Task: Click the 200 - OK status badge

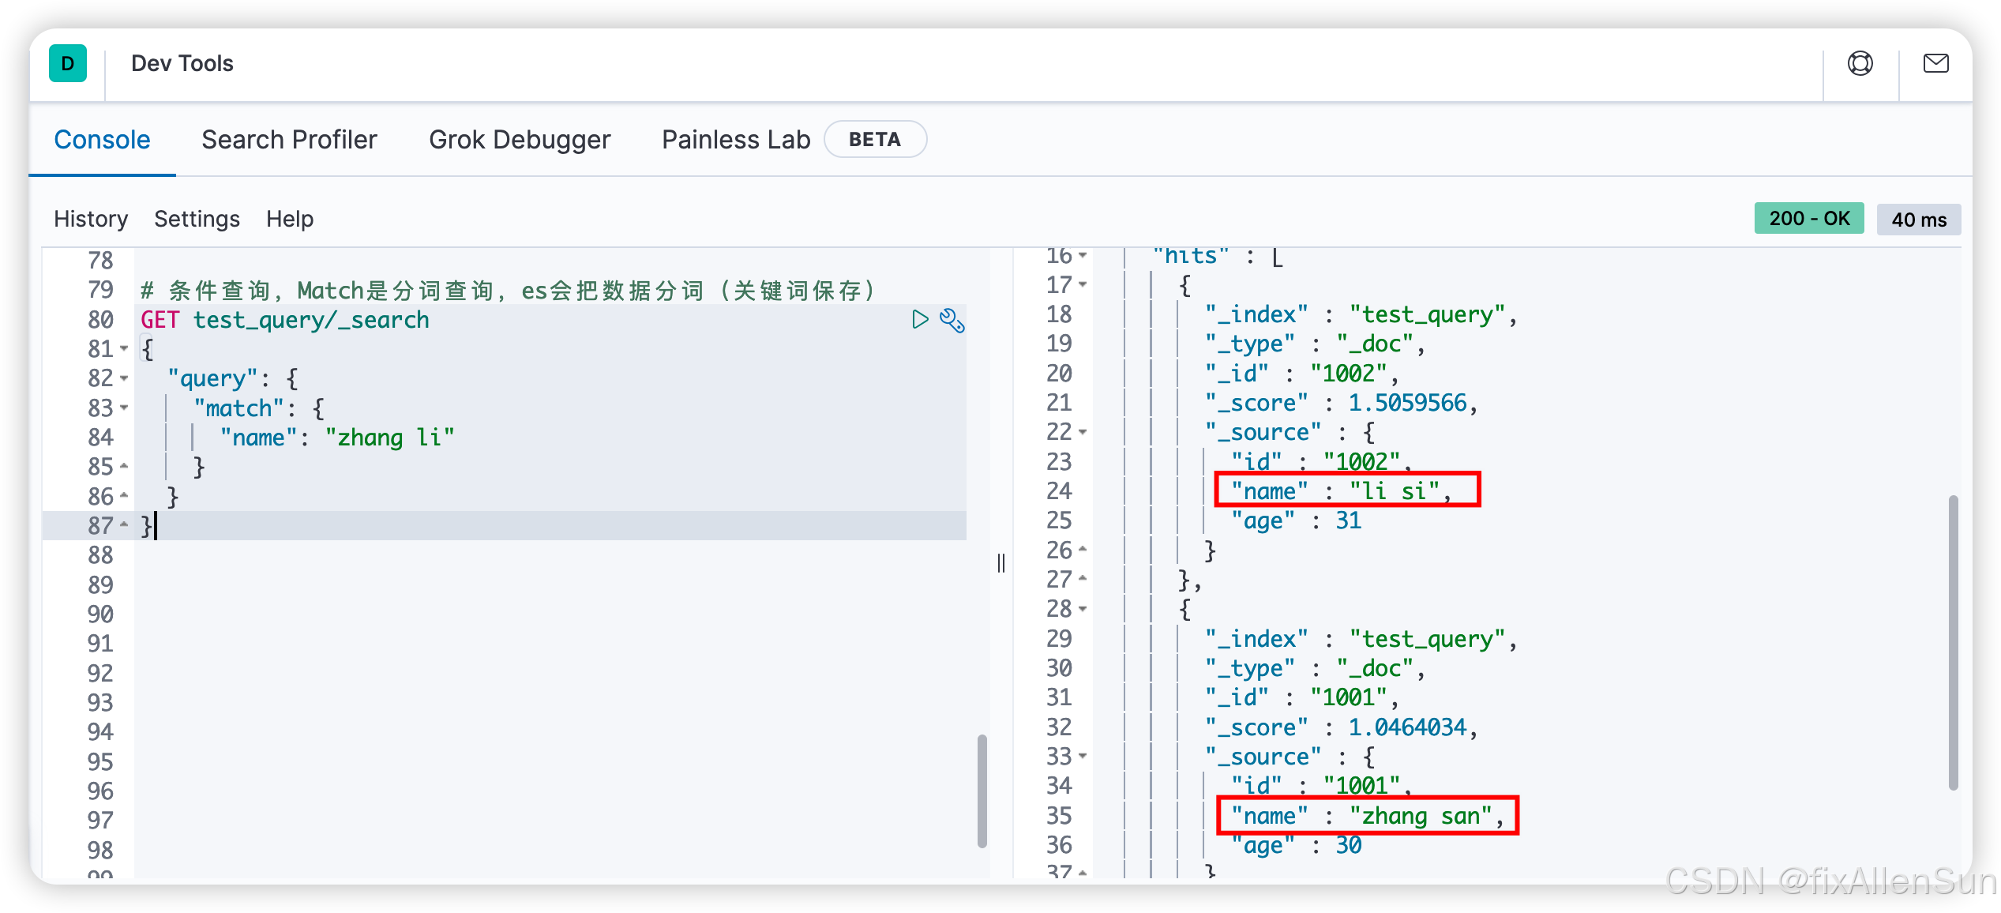Action: pyautogui.click(x=1808, y=219)
